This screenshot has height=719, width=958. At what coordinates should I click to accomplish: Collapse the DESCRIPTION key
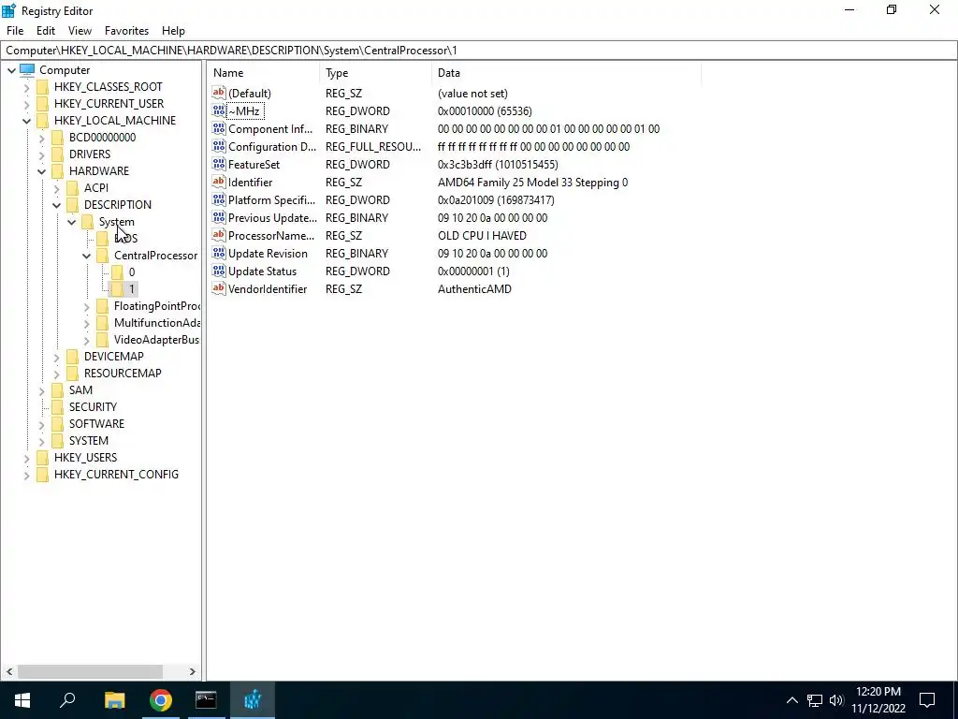56,205
